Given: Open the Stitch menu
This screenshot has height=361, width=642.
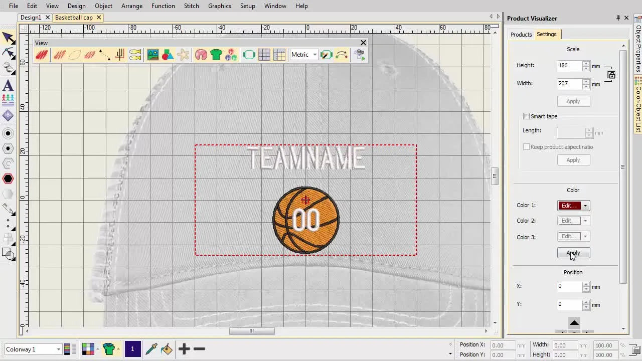Looking at the screenshot, I should [191, 6].
